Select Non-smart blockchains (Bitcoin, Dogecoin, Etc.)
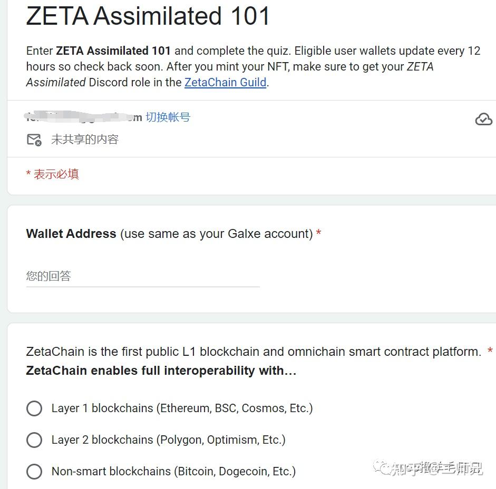496x489 pixels. pos(34,471)
